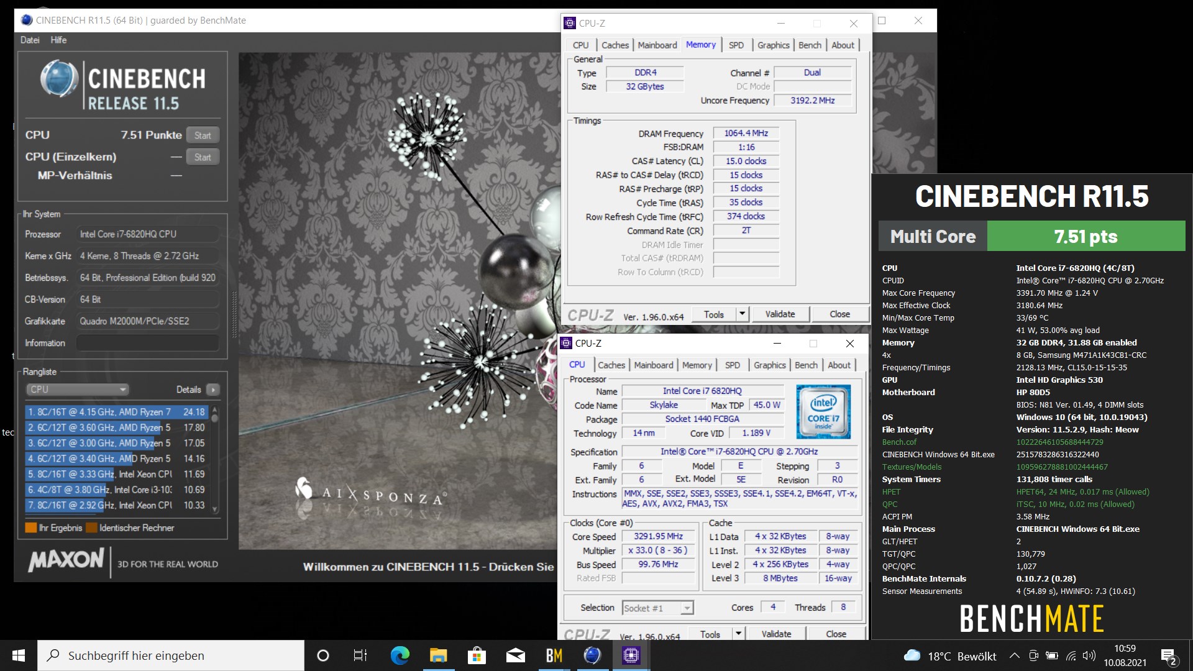Click the Cinebench globe logo

point(59,79)
